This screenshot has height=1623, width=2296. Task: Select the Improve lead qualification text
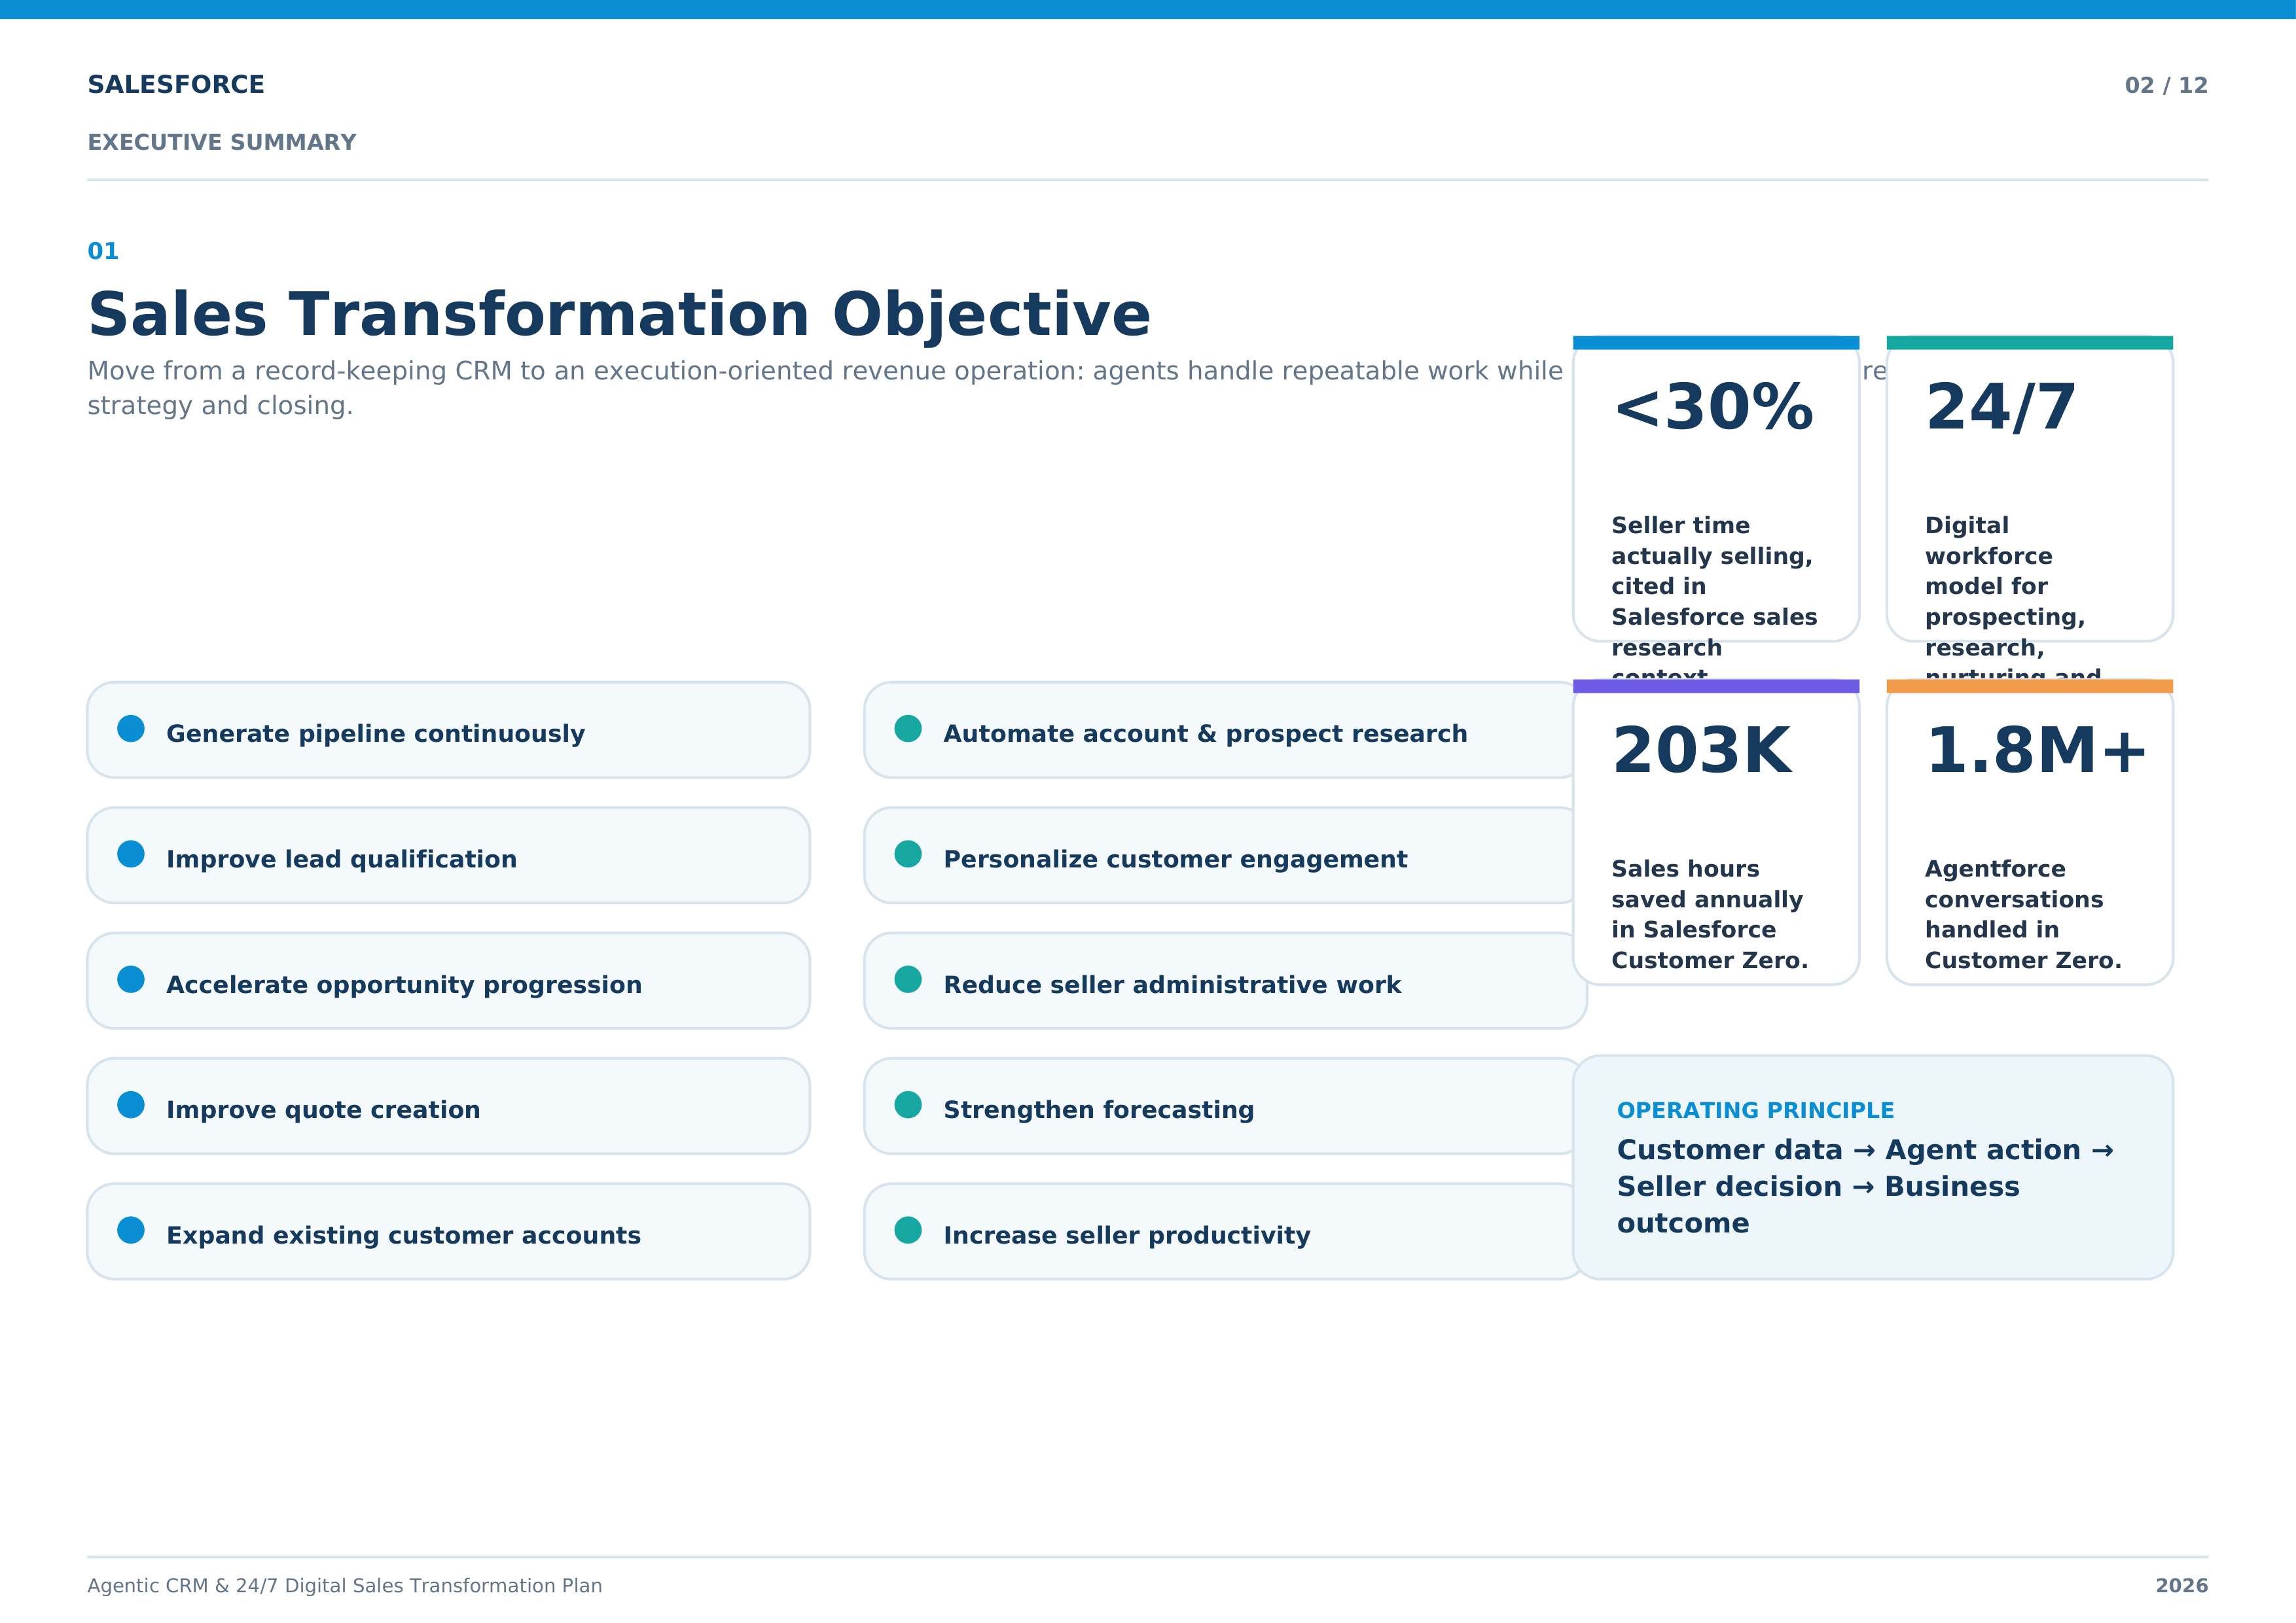point(341,860)
